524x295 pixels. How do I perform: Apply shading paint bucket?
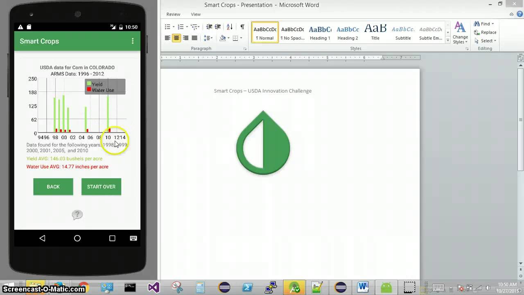point(222,38)
